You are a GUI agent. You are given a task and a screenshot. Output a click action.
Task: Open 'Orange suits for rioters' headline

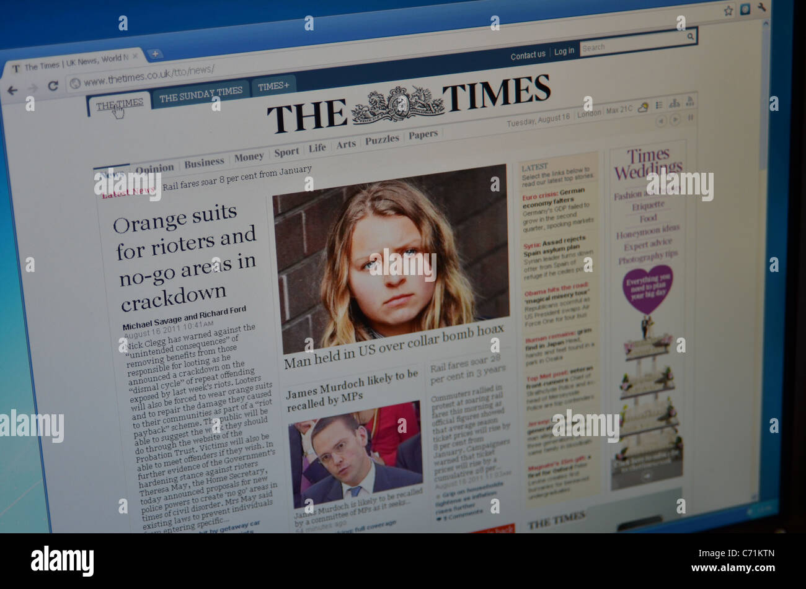click(188, 258)
